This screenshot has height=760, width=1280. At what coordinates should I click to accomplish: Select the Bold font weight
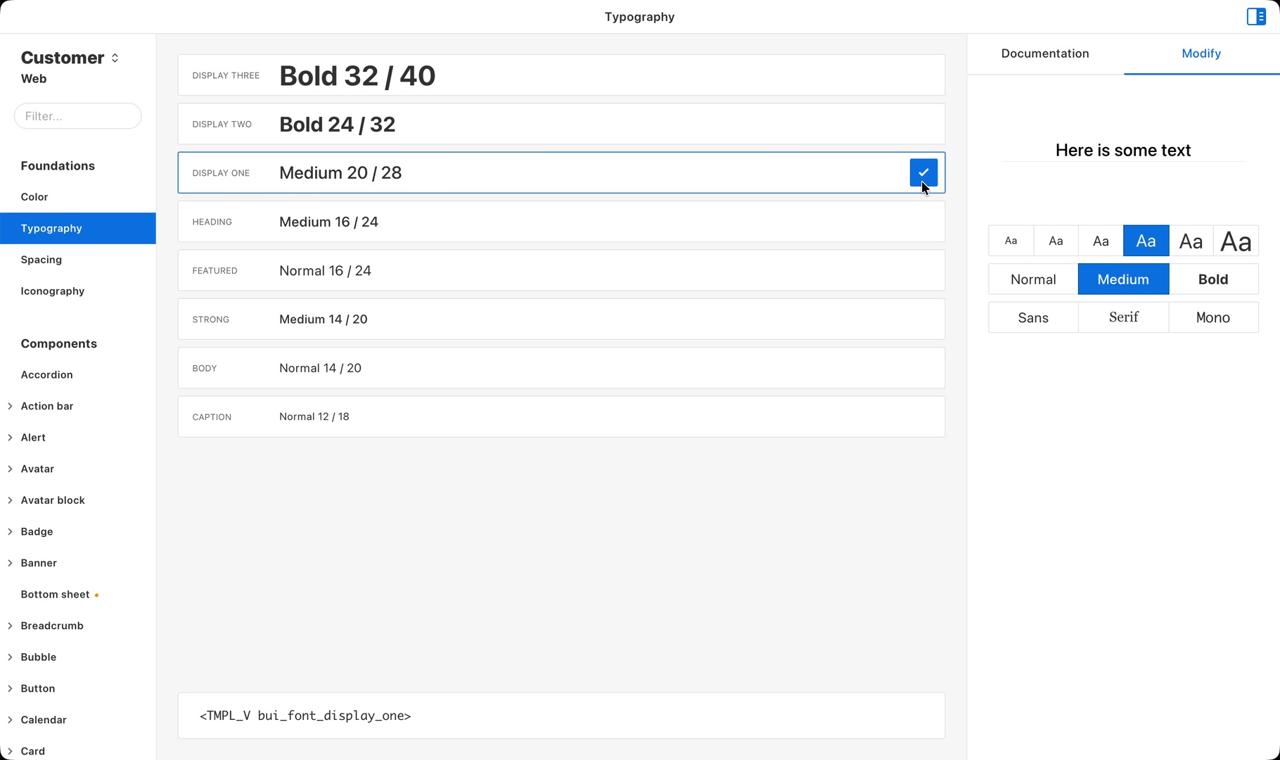[1213, 279]
